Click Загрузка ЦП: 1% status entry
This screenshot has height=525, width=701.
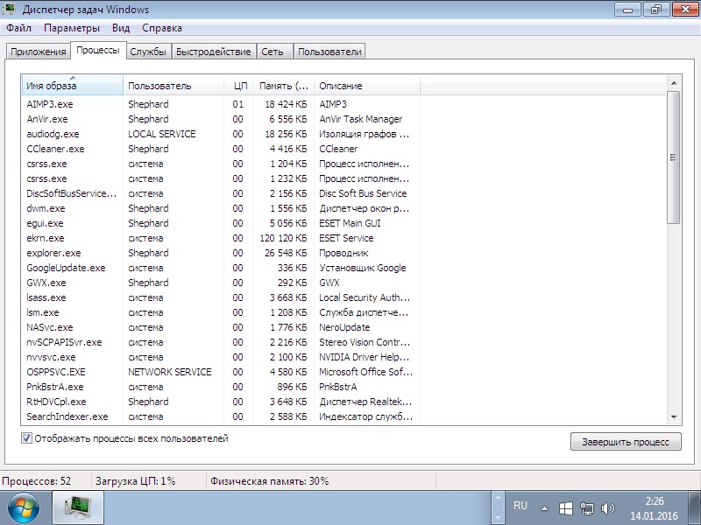click(x=136, y=481)
